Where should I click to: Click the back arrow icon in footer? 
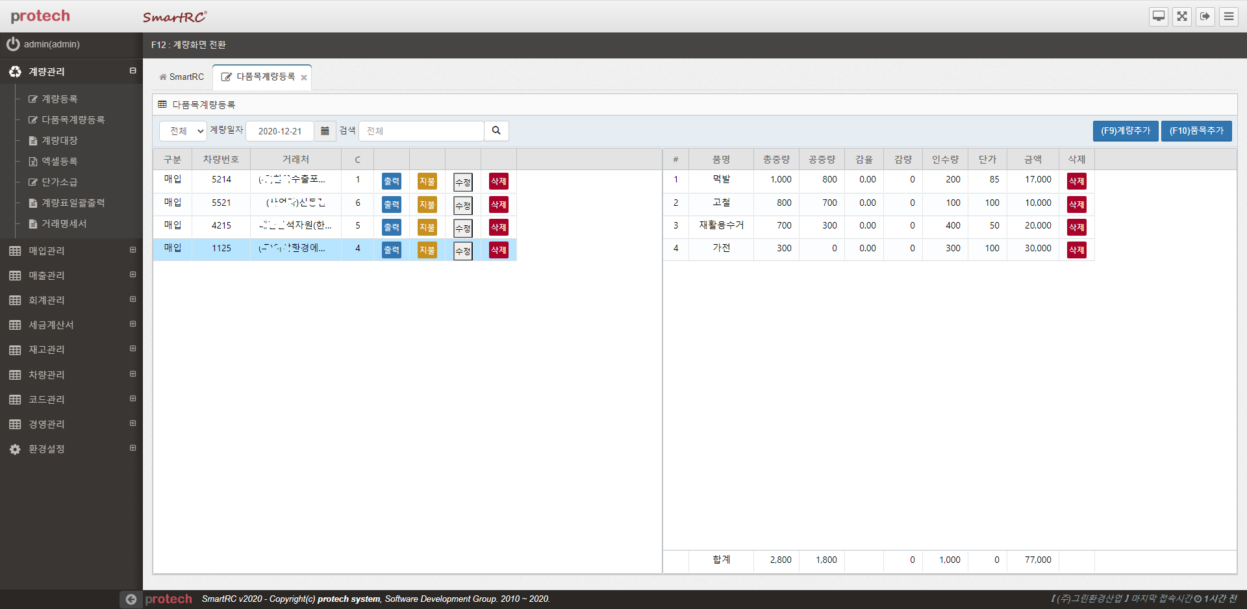pos(131,599)
